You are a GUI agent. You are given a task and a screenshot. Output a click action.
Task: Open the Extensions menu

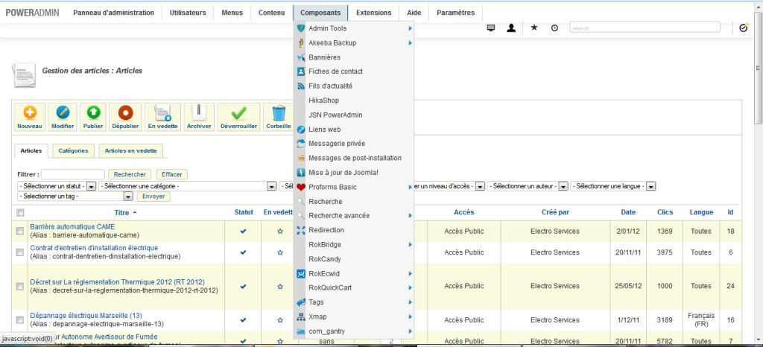374,13
